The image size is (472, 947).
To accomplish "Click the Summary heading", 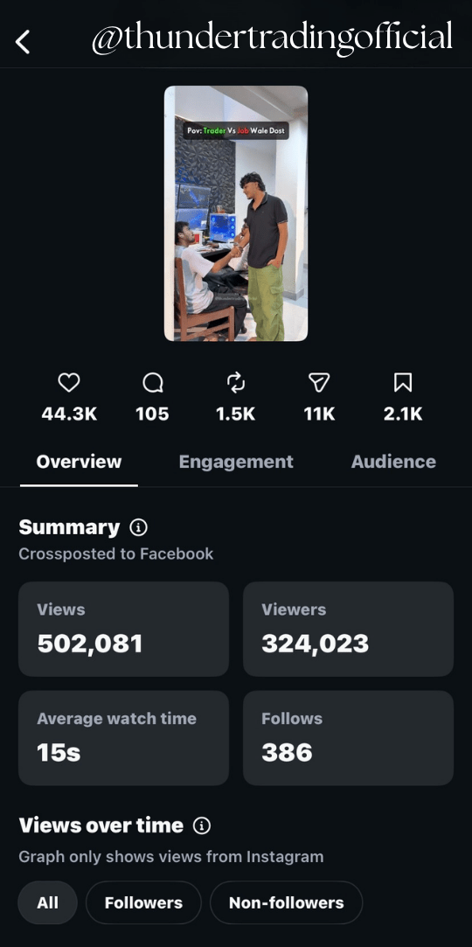I will pos(69,527).
